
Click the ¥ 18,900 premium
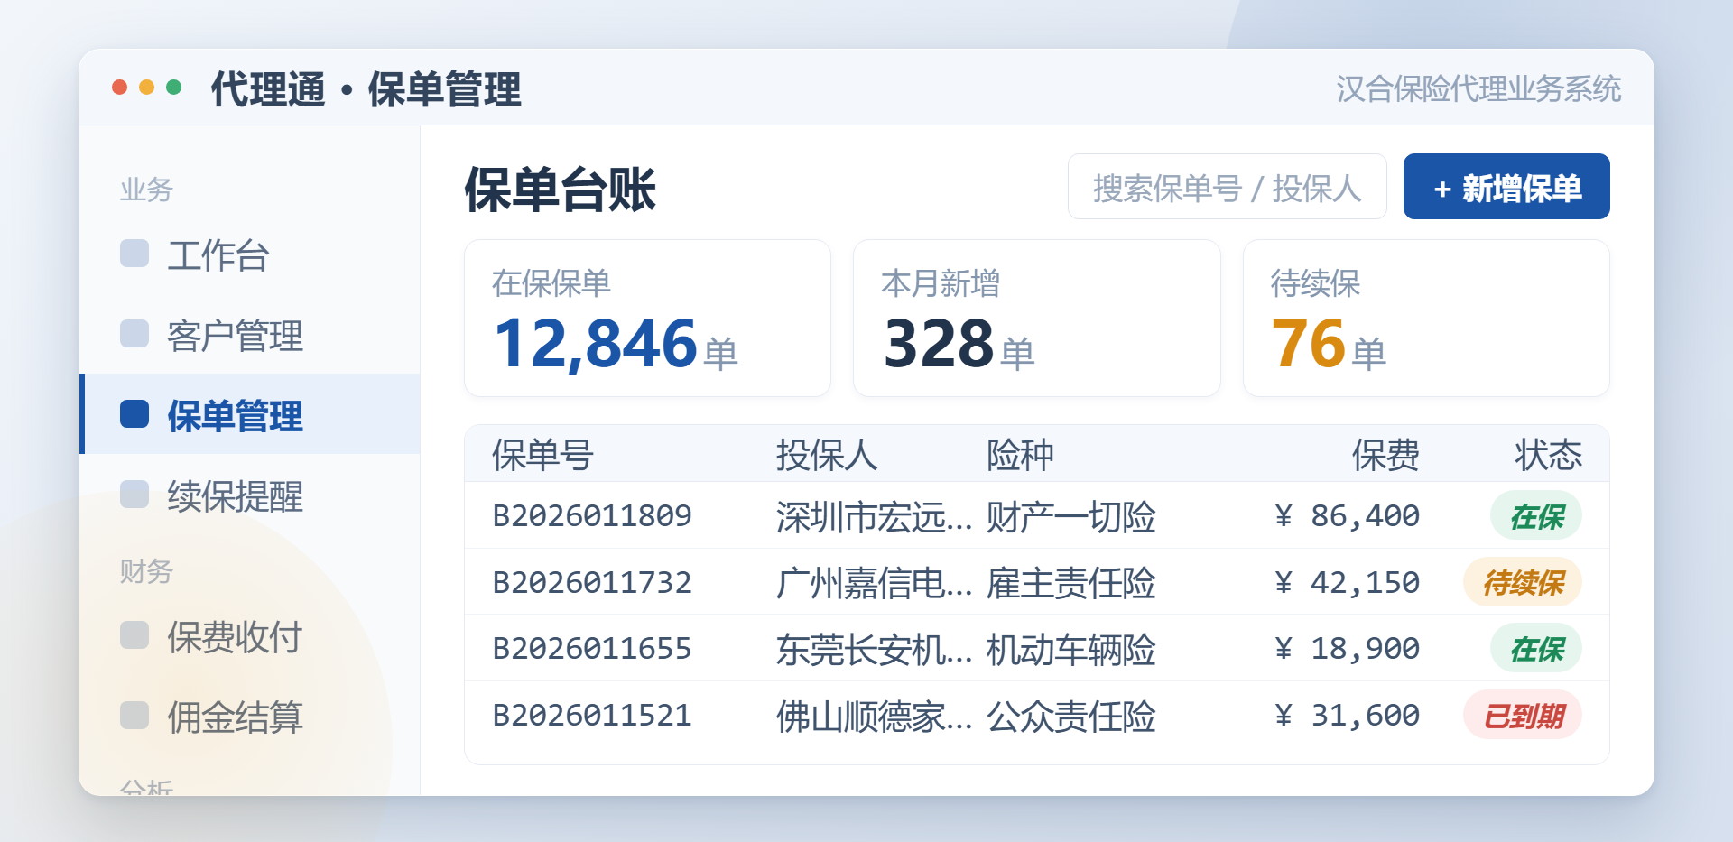tap(1347, 648)
